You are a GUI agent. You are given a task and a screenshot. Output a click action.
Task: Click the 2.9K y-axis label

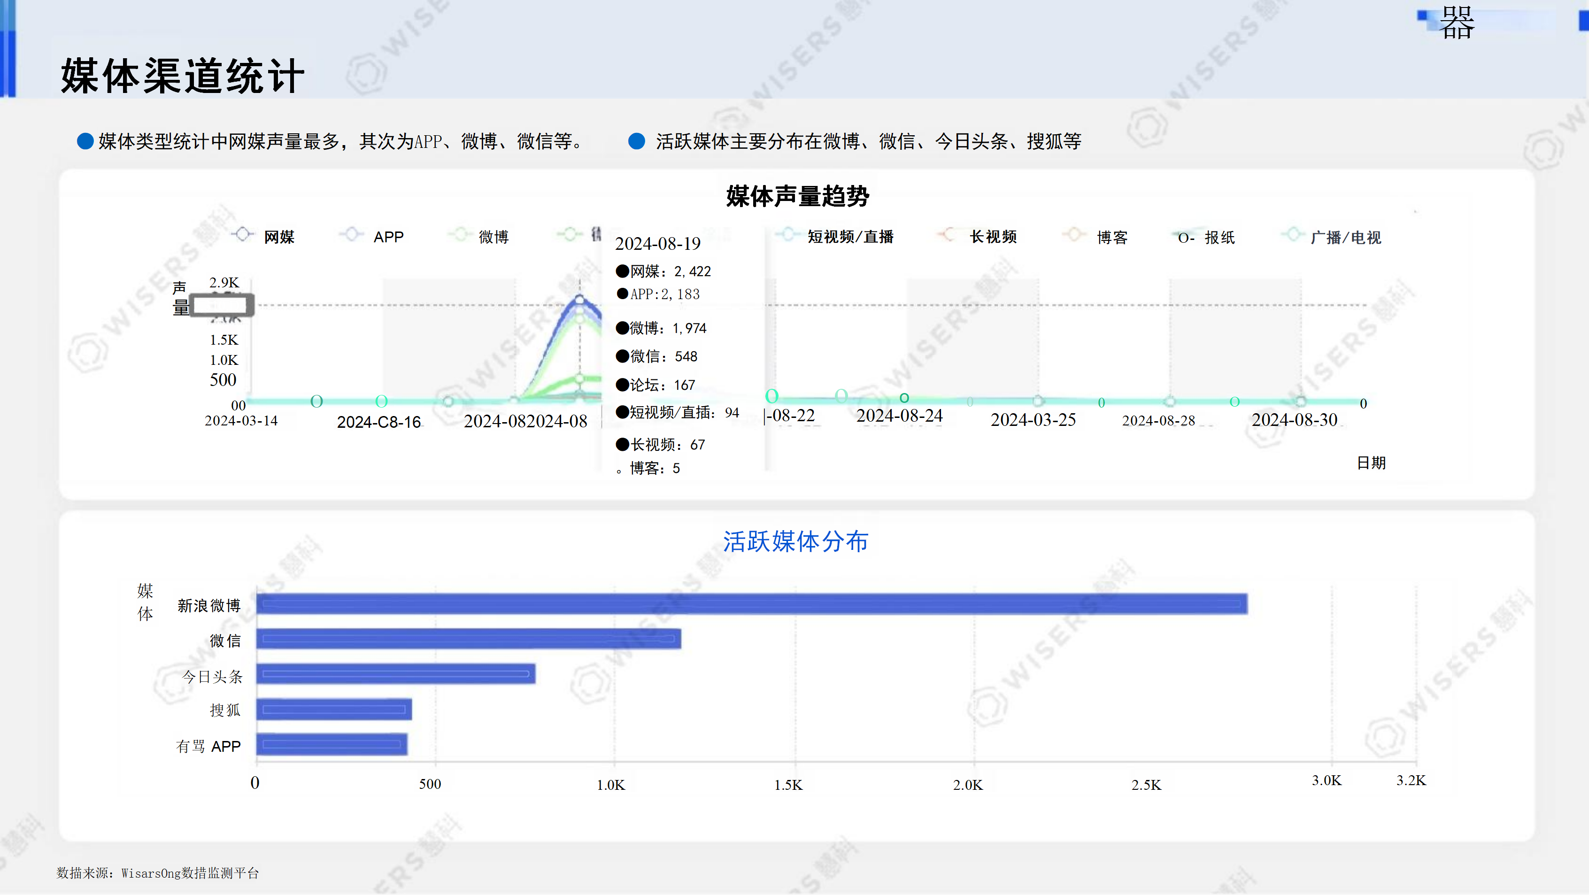pos(224,283)
